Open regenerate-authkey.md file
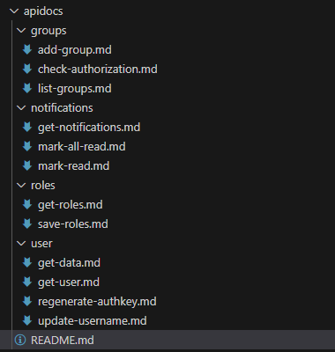The image size is (335, 352). (x=97, y=302)
